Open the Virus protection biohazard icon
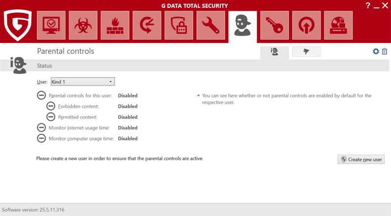 coord(83,25)
